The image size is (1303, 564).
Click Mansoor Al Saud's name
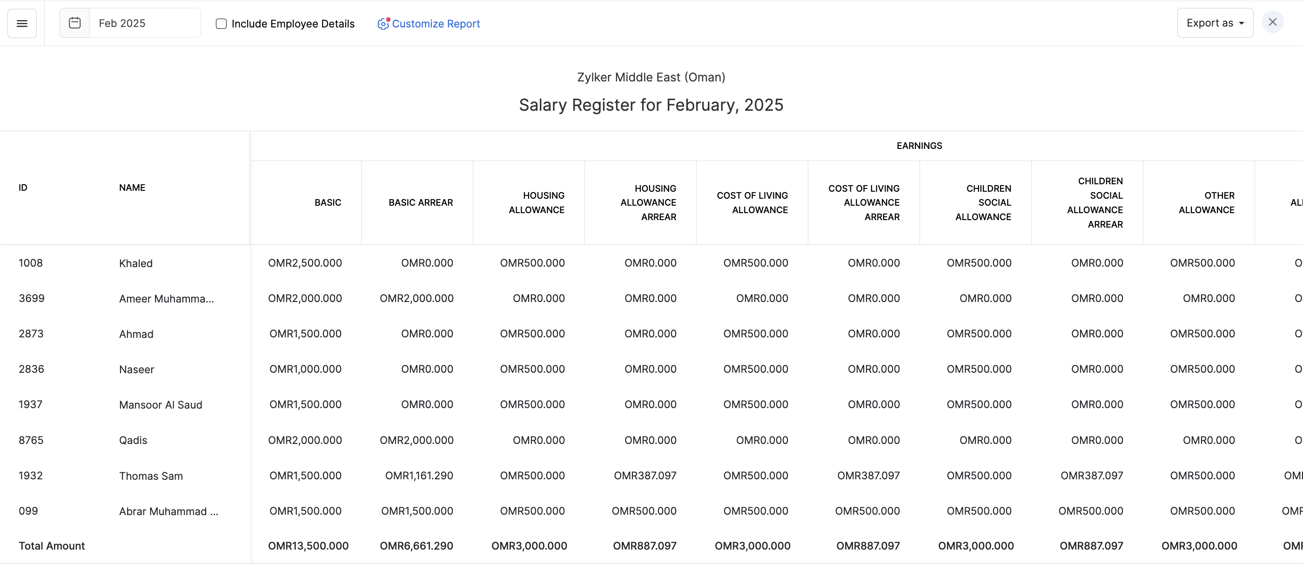tap(161, 405)
